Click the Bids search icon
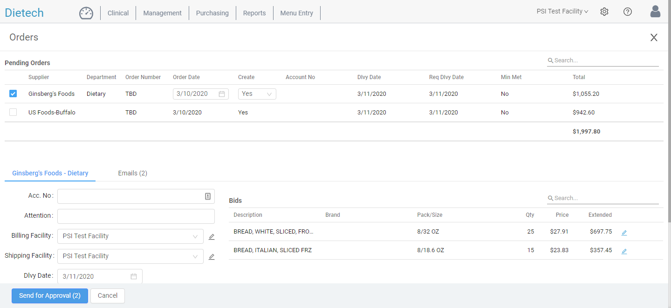 (x=550, y=198)
